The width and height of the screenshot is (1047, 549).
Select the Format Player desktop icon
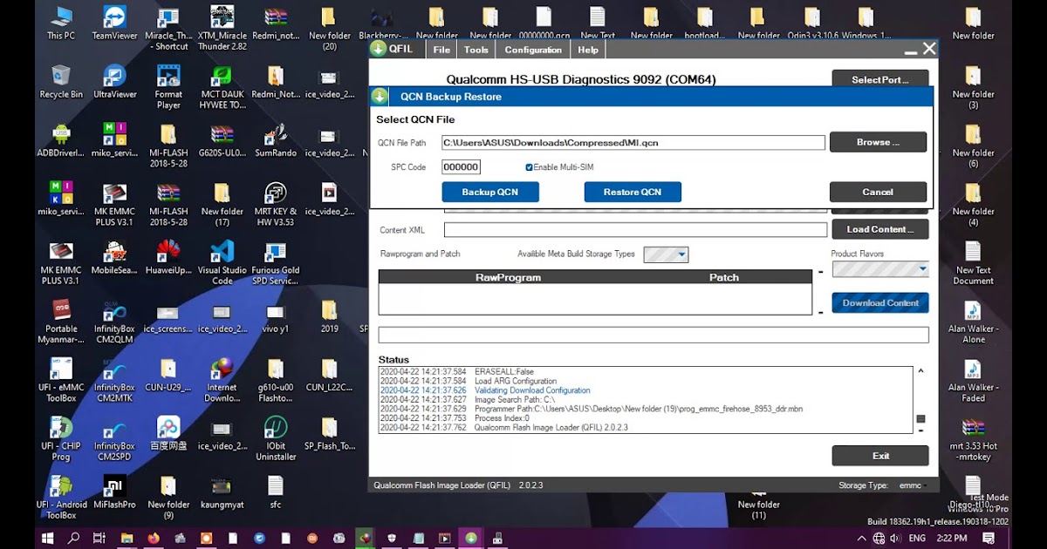pos(168,87)
